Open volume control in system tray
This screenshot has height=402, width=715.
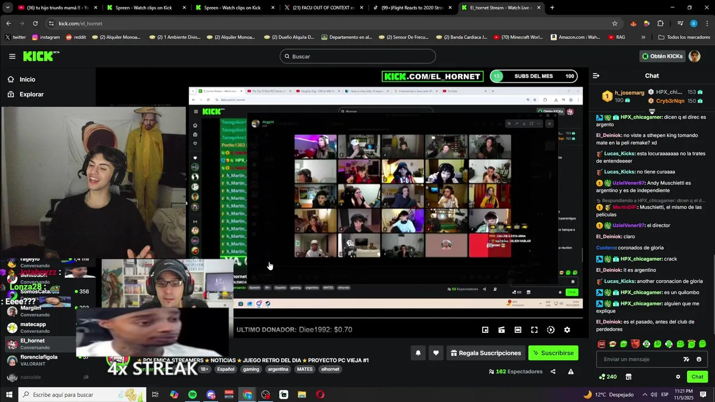pos(655,395)
